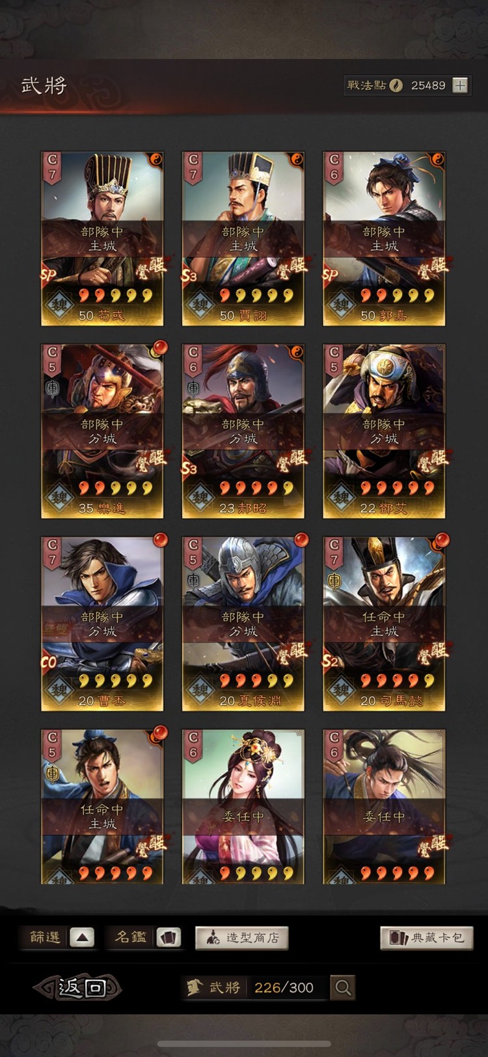The width and height of the screenshot is (488, 1057).
Task: Expand the 篩選 filter arrow
Action: pyautogui.click(x=82, y=938)
